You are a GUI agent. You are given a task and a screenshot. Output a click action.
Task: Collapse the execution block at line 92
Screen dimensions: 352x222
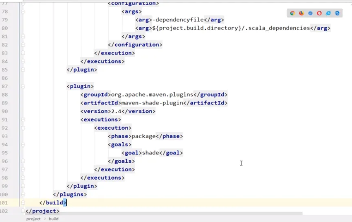(23, 128)
